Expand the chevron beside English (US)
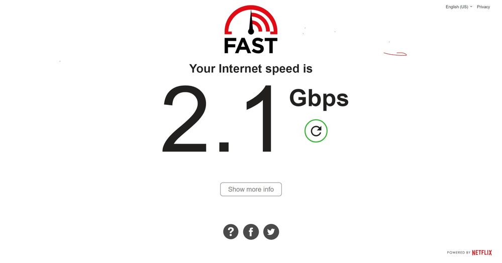Image resolution: width=502 pixels, height=263 pixels. (x=471, y=7)
